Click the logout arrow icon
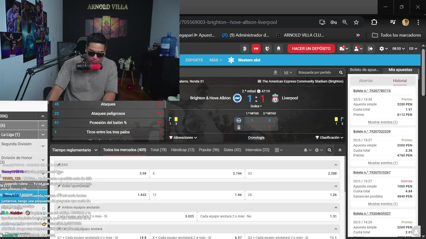Image resolution: width=426 pixels, height=239 pixels. [370, 48]
